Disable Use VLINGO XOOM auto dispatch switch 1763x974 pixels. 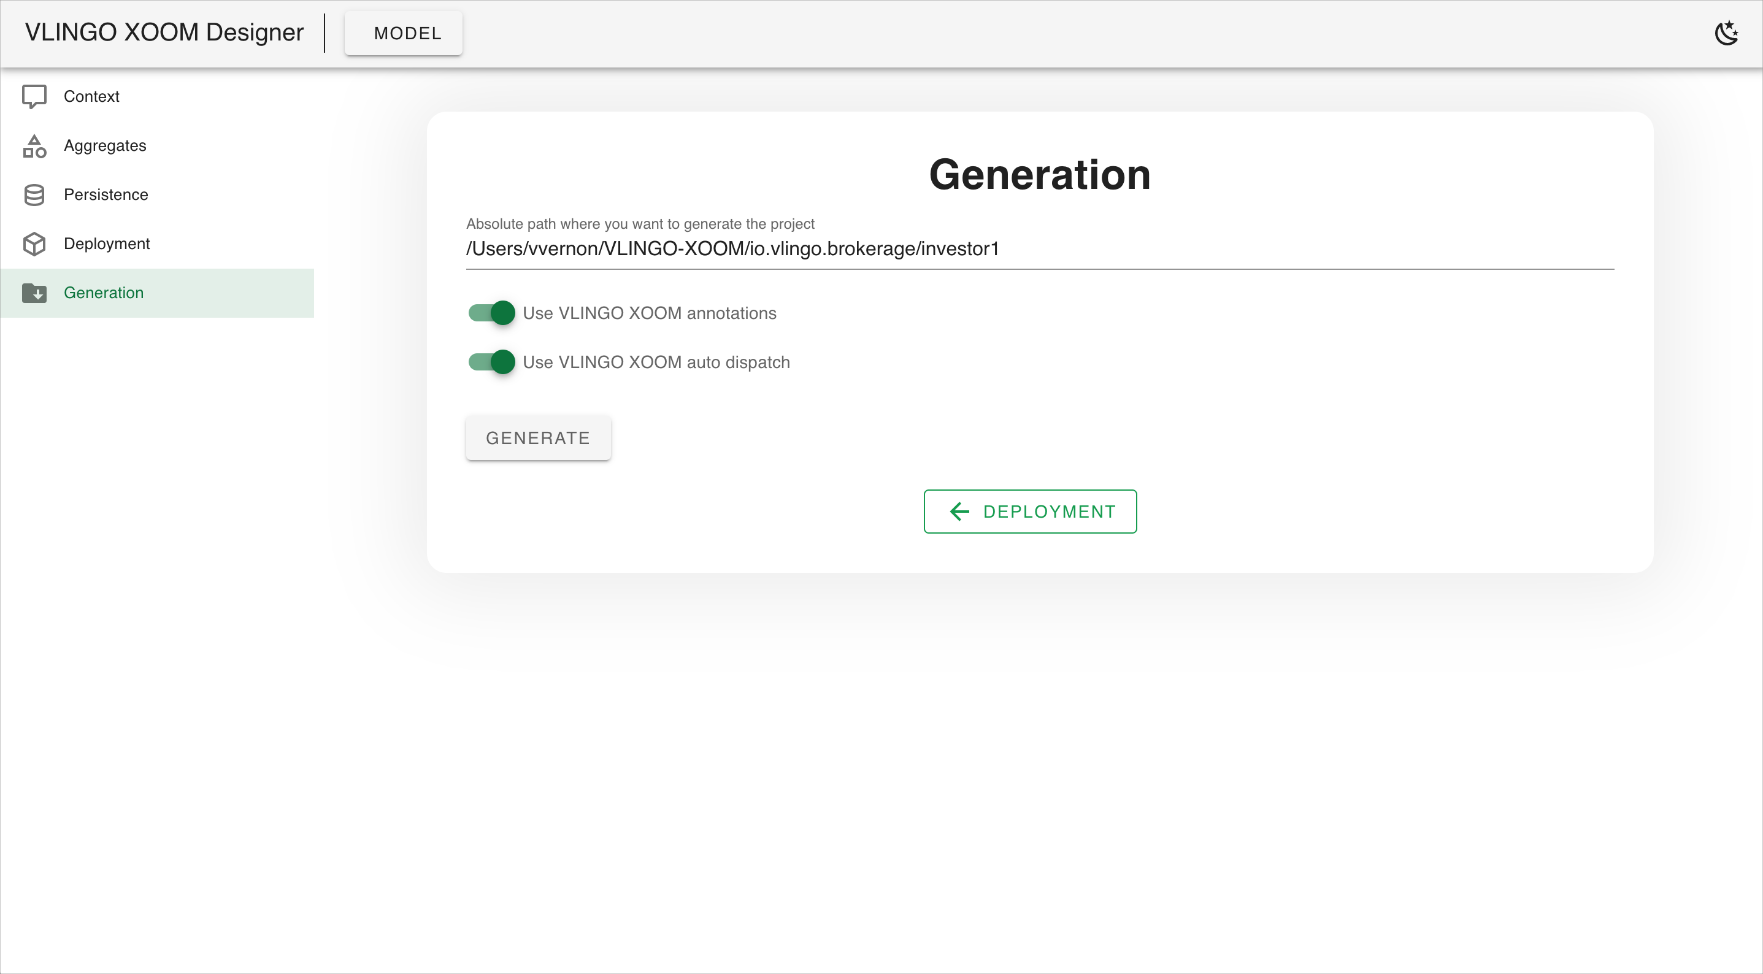coord(491,362)
